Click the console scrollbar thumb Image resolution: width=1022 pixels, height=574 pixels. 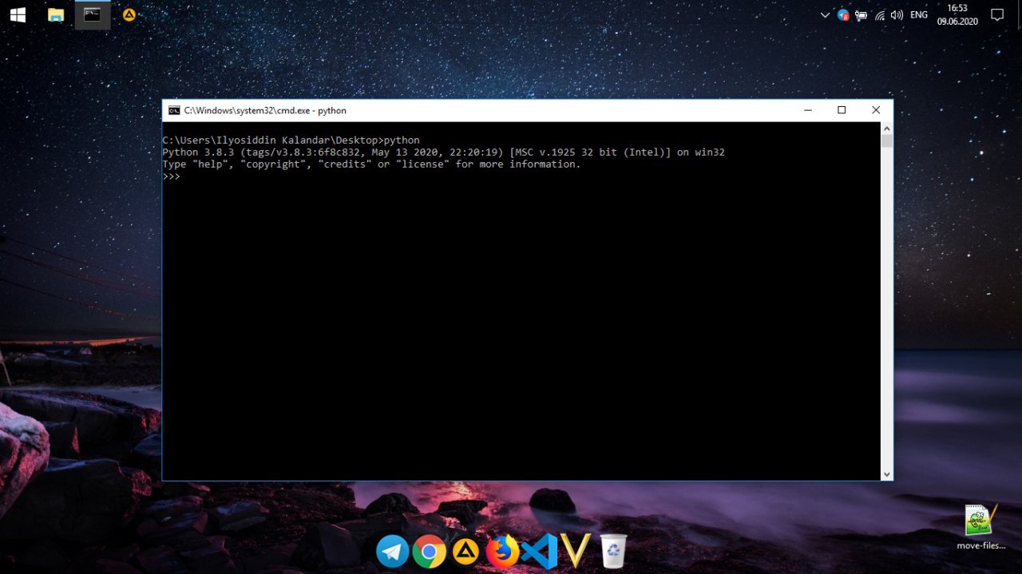(886, 141)
